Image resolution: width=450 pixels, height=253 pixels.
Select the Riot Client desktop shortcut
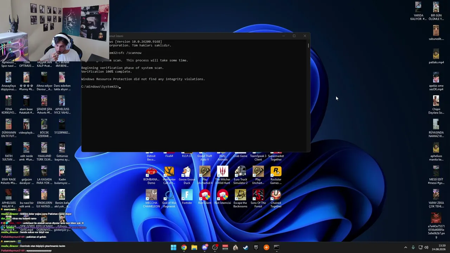point(205,197)
